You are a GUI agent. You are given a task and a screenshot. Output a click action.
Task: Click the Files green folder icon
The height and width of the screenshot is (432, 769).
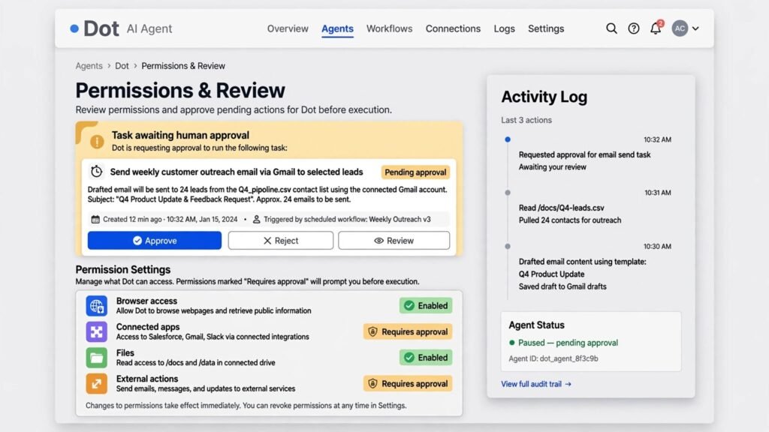pyautogui.click(x=97, y=358)
